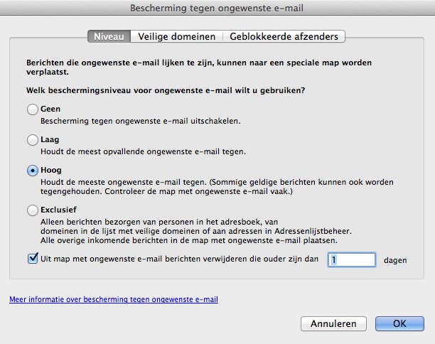Viewport: 435px width, 344px height.
Task: Toggle the delete old junk mail checkbox
Action: [x=33, y=259]
